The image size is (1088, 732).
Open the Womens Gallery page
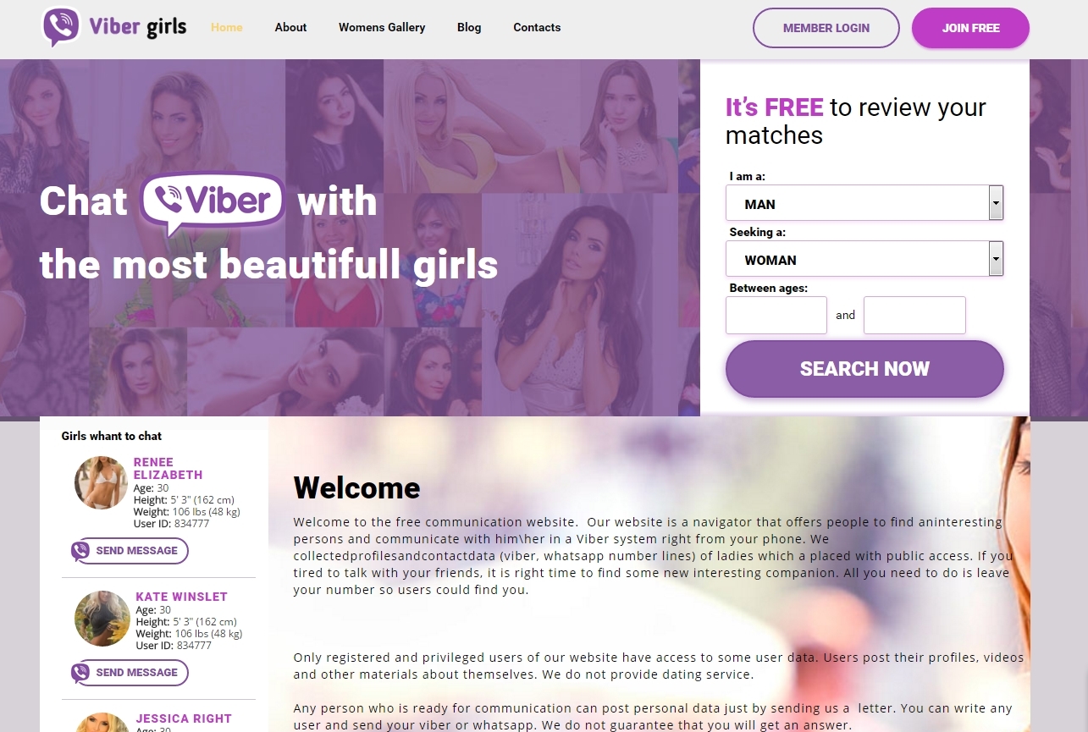click(382, 27)
